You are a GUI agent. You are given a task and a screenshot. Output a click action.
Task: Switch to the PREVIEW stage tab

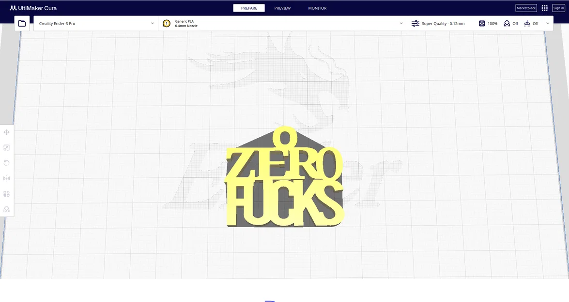pyautogui.click(x=282, y=8)
